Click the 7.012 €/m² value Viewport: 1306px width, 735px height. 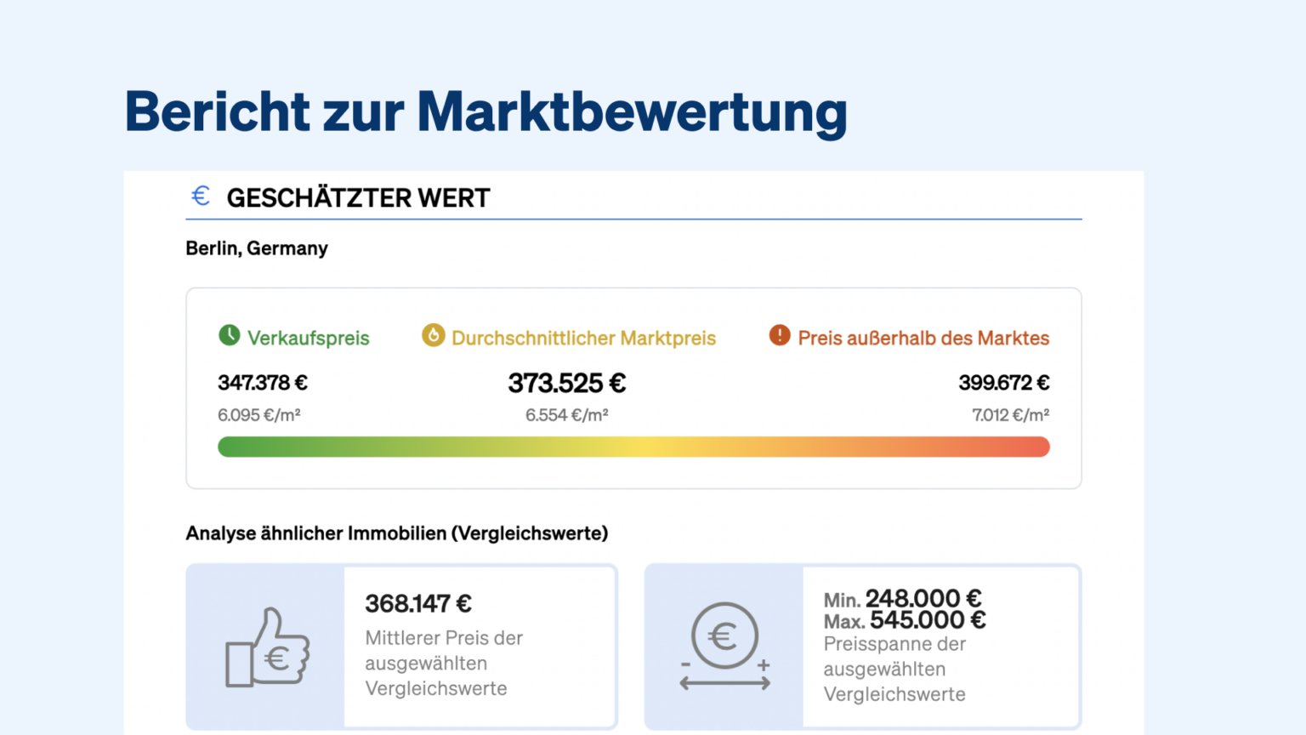click(1011, 415)
